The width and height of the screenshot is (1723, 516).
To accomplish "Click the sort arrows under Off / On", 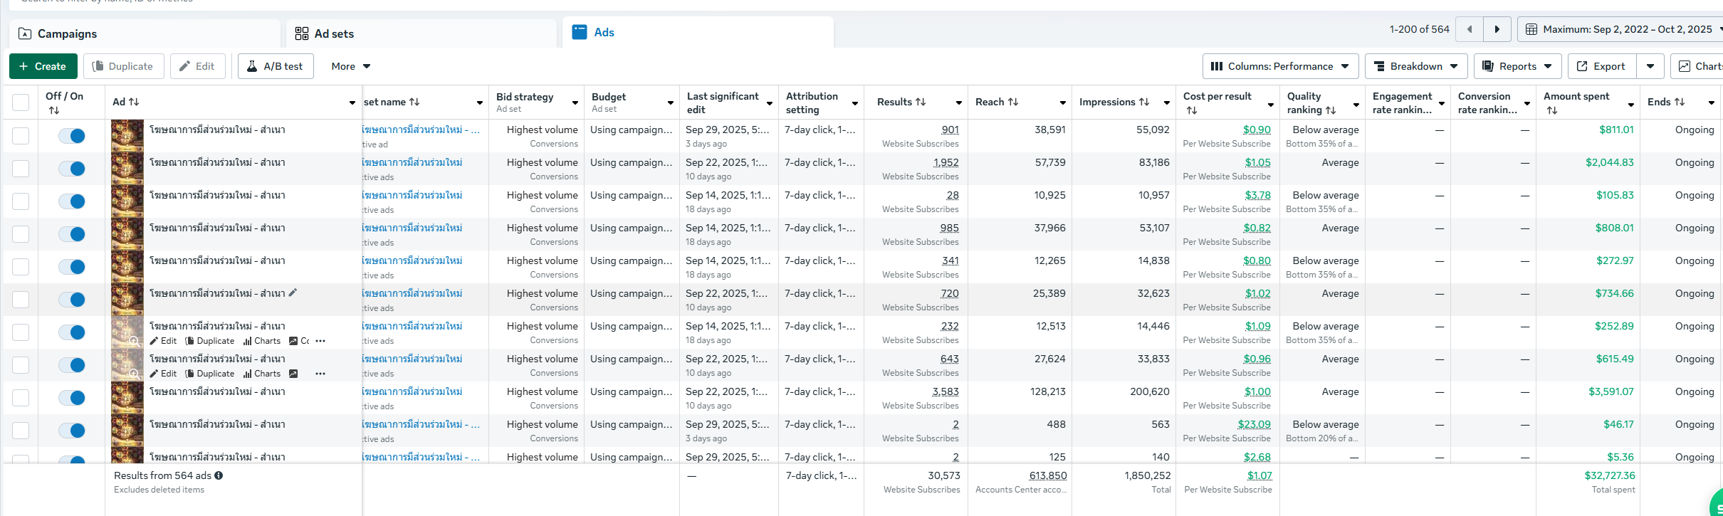I will click(54, 110).
